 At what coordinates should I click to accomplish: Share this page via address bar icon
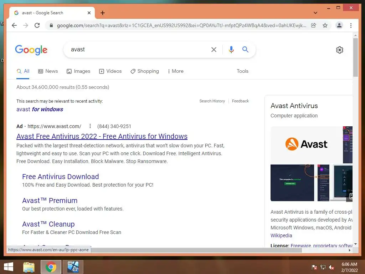314,25
